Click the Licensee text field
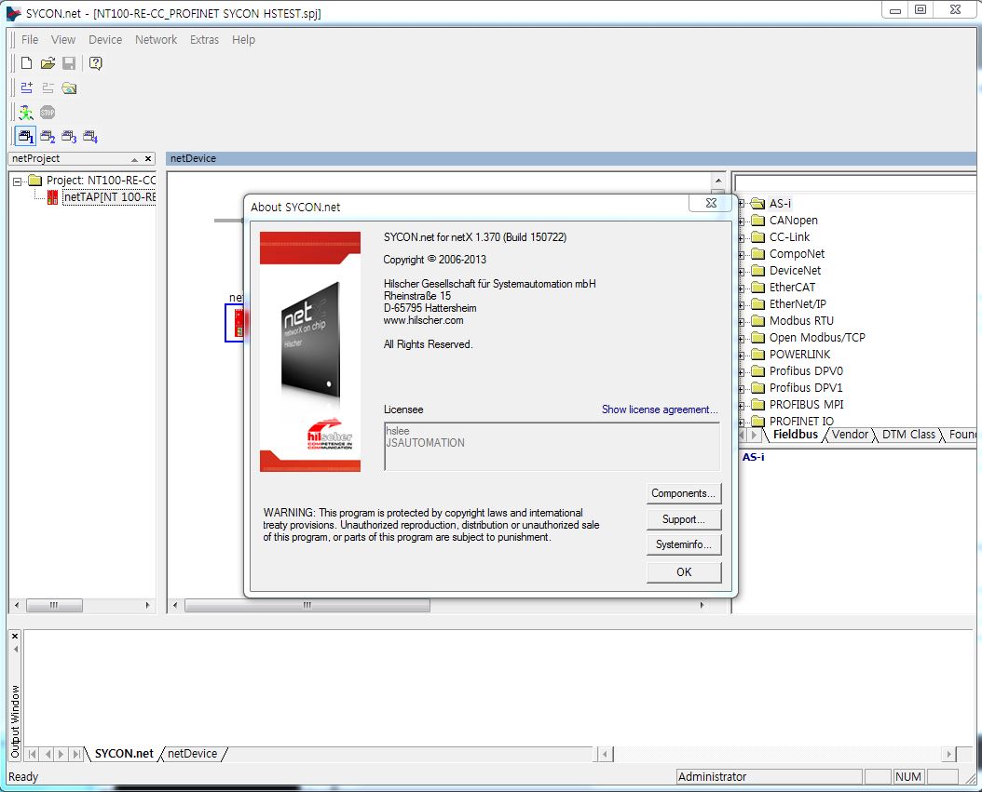Image resolution: width=982 pixels, height=792 pixels. pyautogui.click(x=552, y=447)
